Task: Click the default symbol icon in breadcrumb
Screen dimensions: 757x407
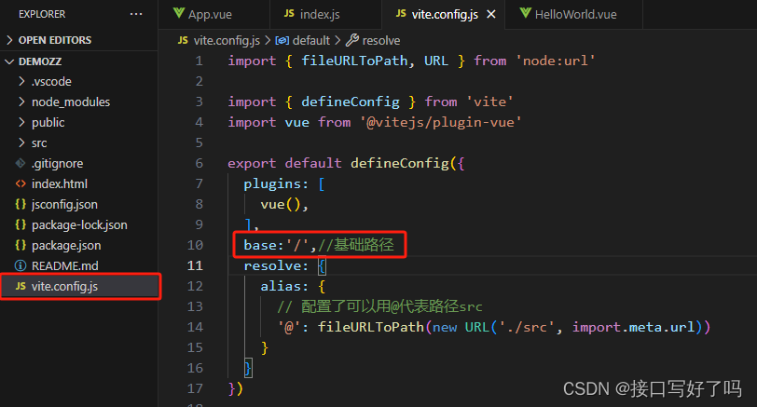Action: [282, 40]
